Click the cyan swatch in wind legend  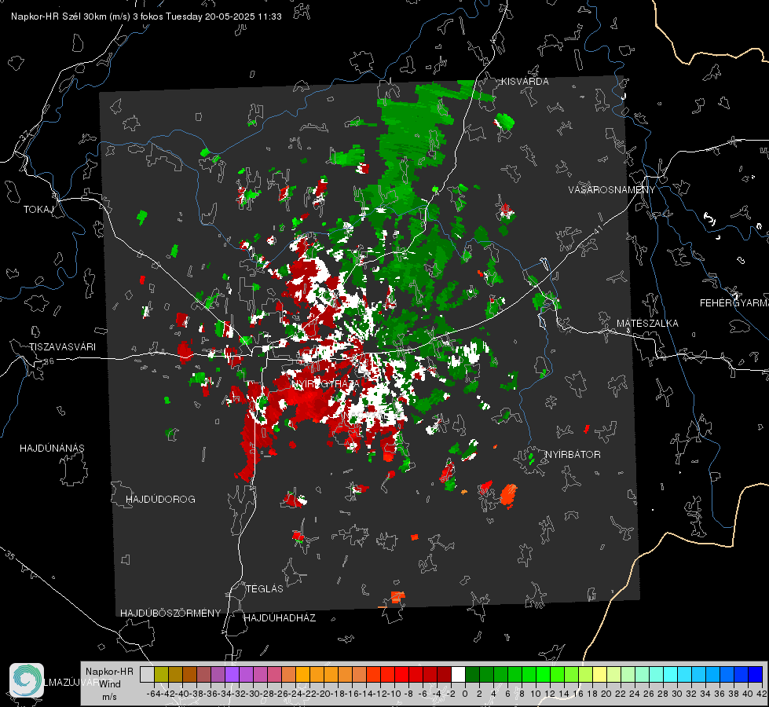[670, 674]
